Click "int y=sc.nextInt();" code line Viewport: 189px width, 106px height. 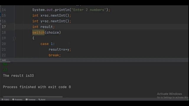point(52,21)
